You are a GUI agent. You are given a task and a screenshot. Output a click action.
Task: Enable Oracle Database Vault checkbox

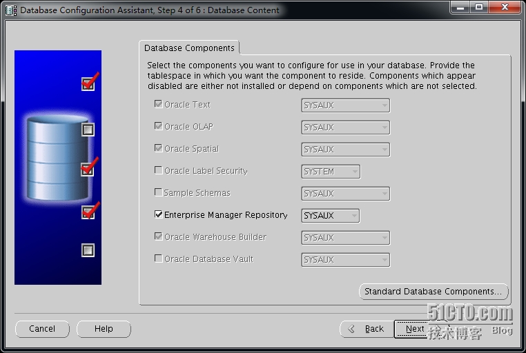[158, 259]
